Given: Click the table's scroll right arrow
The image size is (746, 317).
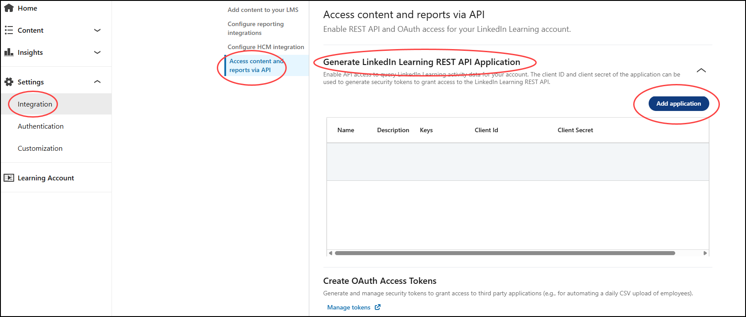Looking at the screenshot, I should pyautogui.click(x=705, y=253).
